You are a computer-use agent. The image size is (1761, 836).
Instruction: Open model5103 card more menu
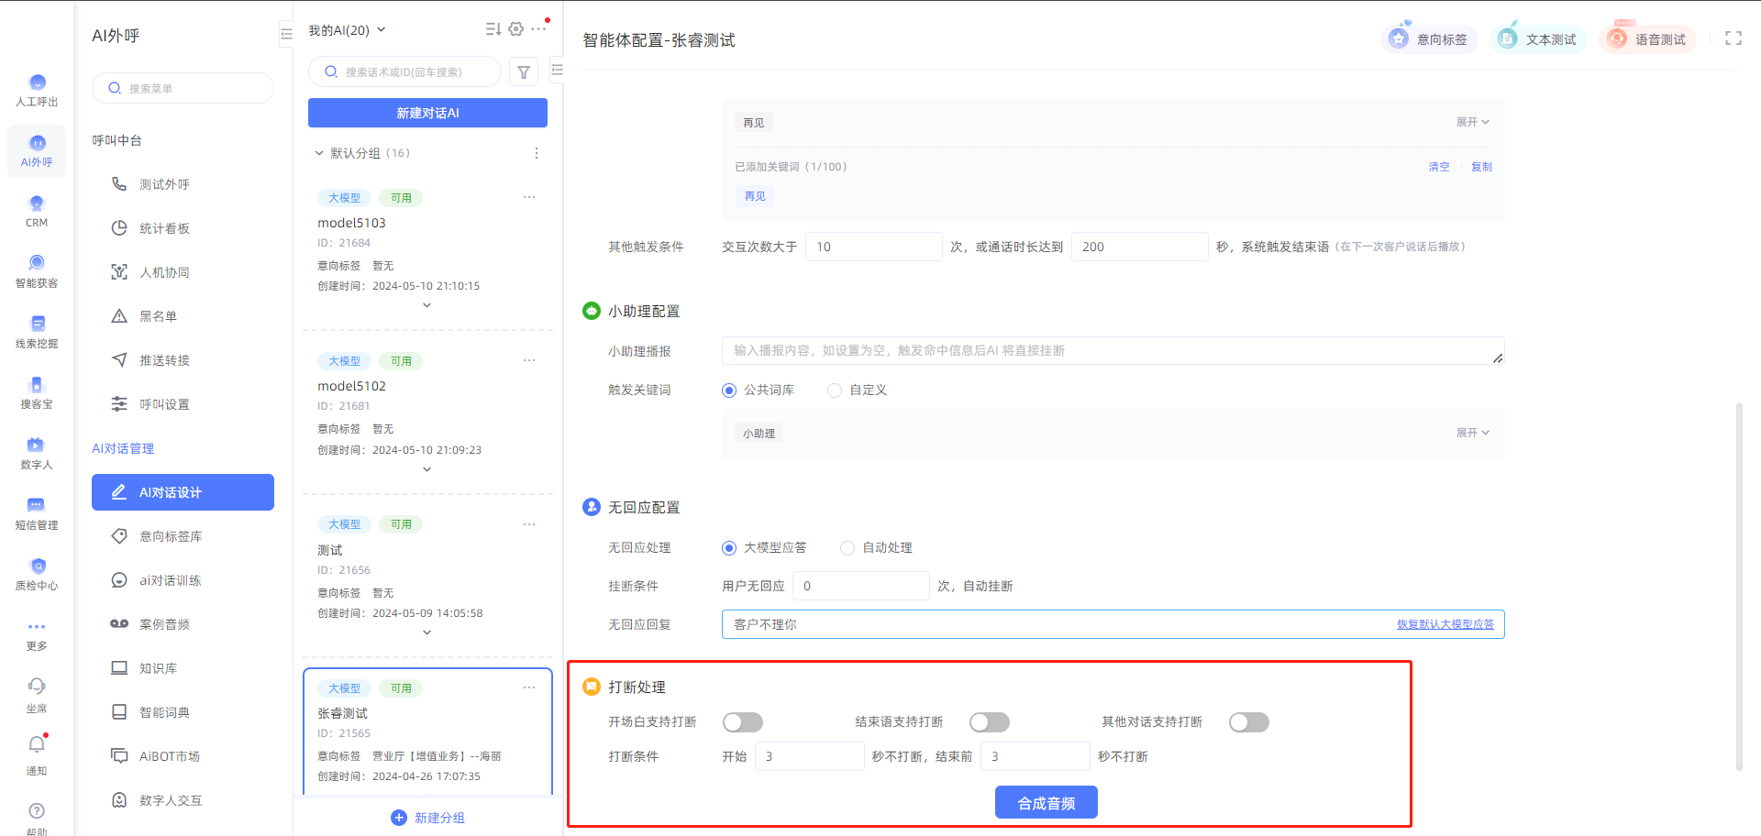tap(529, 197)
